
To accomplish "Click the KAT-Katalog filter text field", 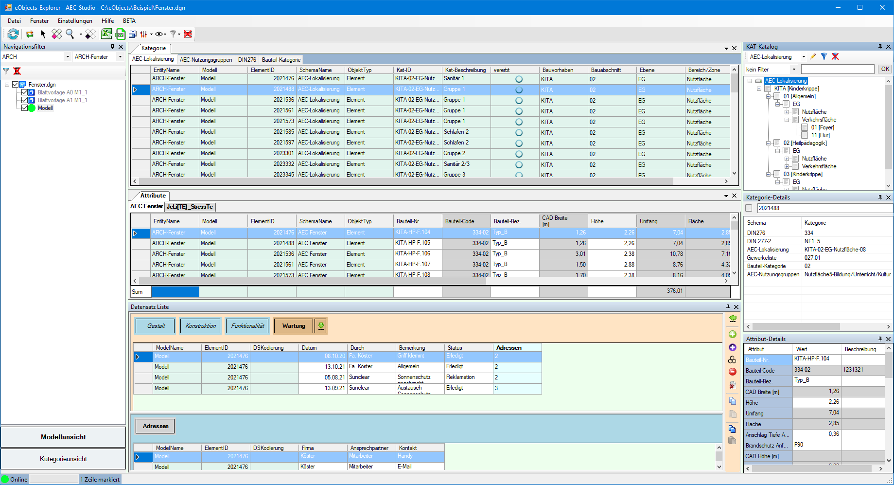I will tap(838, 70).
